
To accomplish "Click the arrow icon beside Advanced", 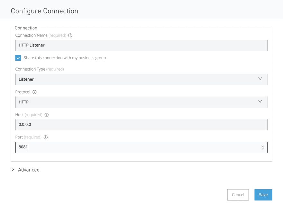I will coord(13,170).
